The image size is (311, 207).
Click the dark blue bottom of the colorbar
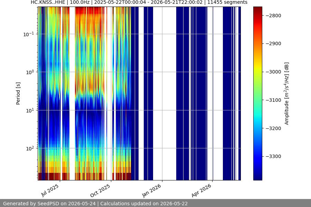(258, 175)
